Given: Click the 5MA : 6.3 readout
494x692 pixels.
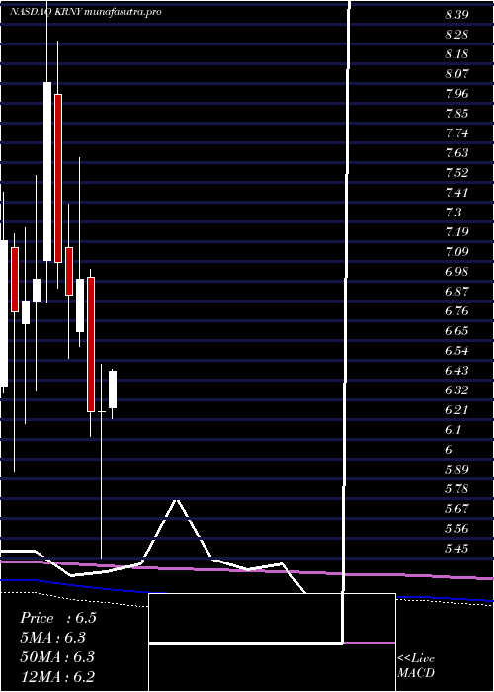Looking at the screenshot, I should (x=53, y=638).
